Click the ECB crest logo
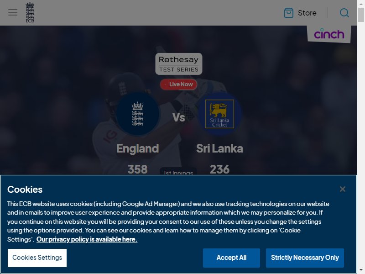 [30, 12]
